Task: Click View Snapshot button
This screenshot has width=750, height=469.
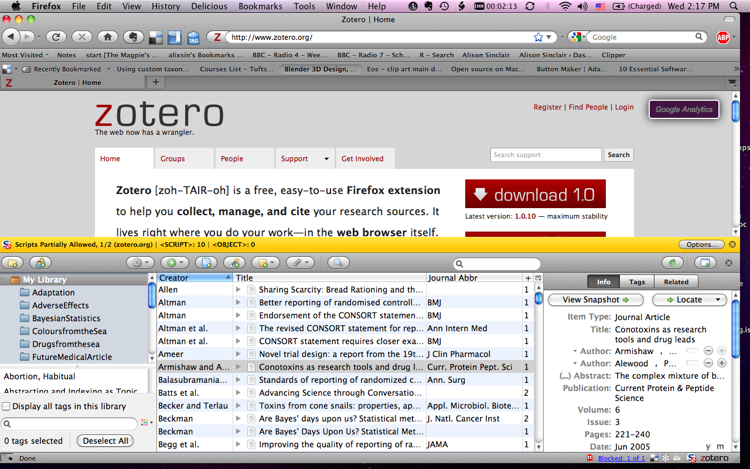Action: click(595, 300)
